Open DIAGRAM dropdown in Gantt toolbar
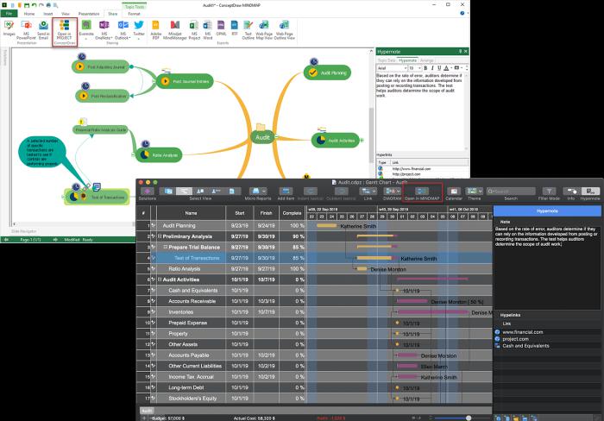604x421 pixels. 398,191
